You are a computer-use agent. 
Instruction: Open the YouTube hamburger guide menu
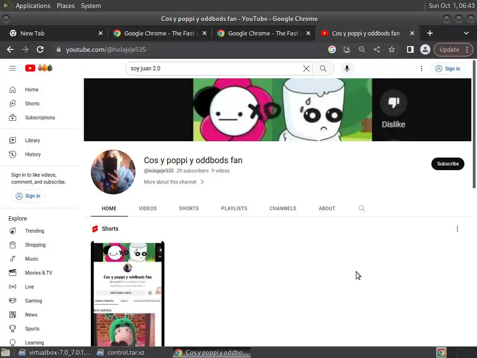pyautogui.click(x=13, y=68)
